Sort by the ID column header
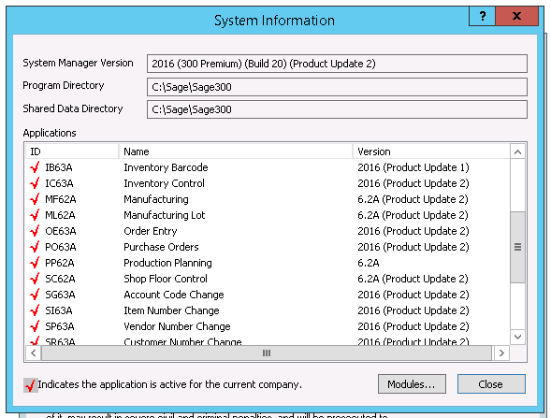The image size is (551, 418). (x=72, y=151)
